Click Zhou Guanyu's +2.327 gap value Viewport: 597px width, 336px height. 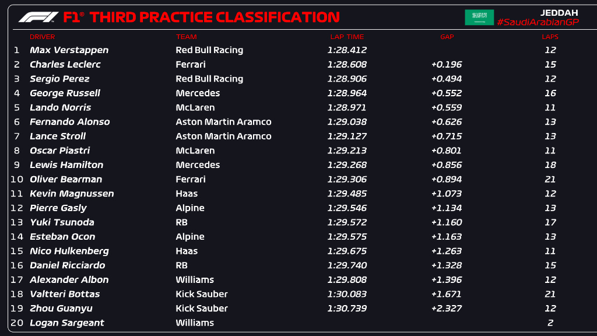[447, 308]
